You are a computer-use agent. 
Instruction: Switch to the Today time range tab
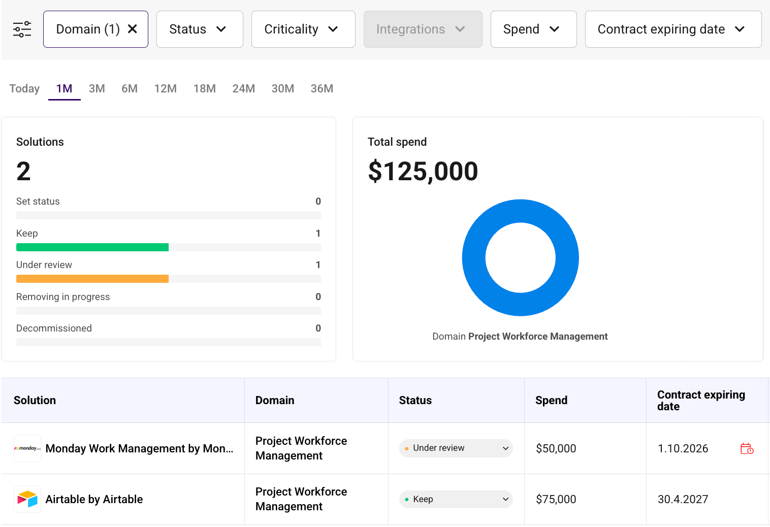coord(24,88)
